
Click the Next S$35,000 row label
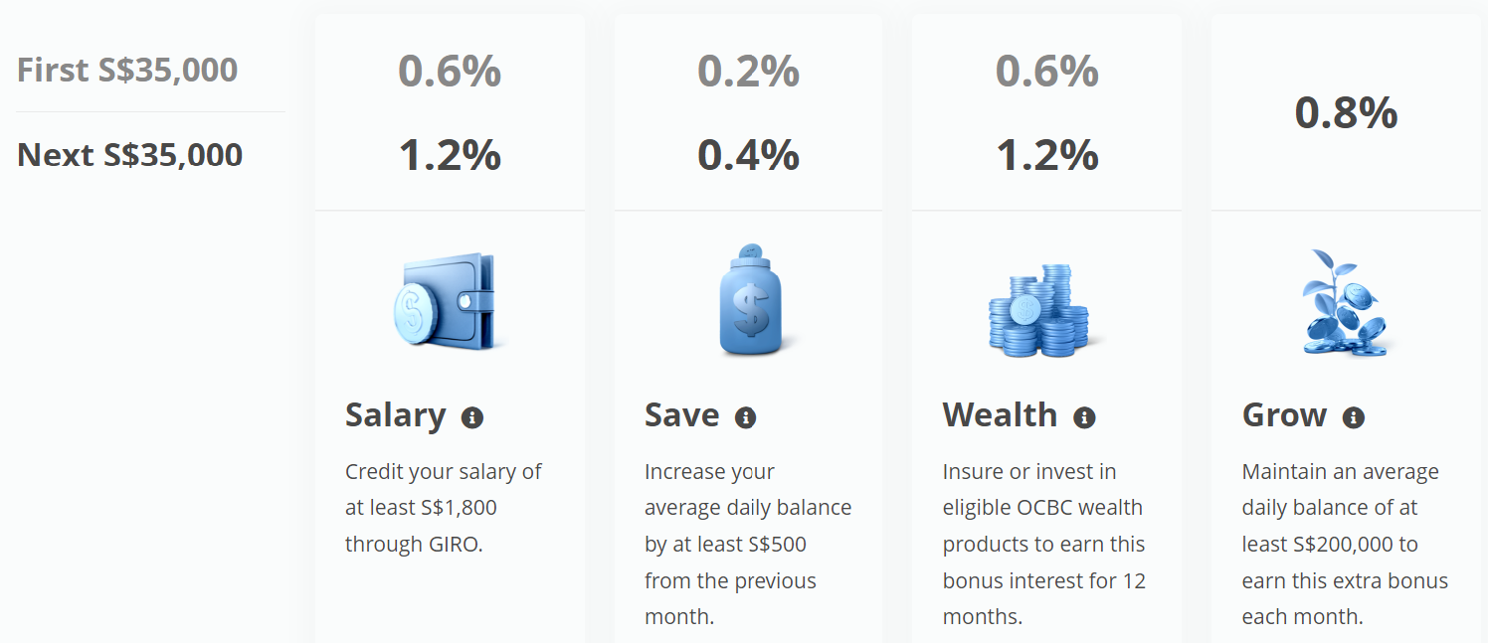click(x=129, y=154)
